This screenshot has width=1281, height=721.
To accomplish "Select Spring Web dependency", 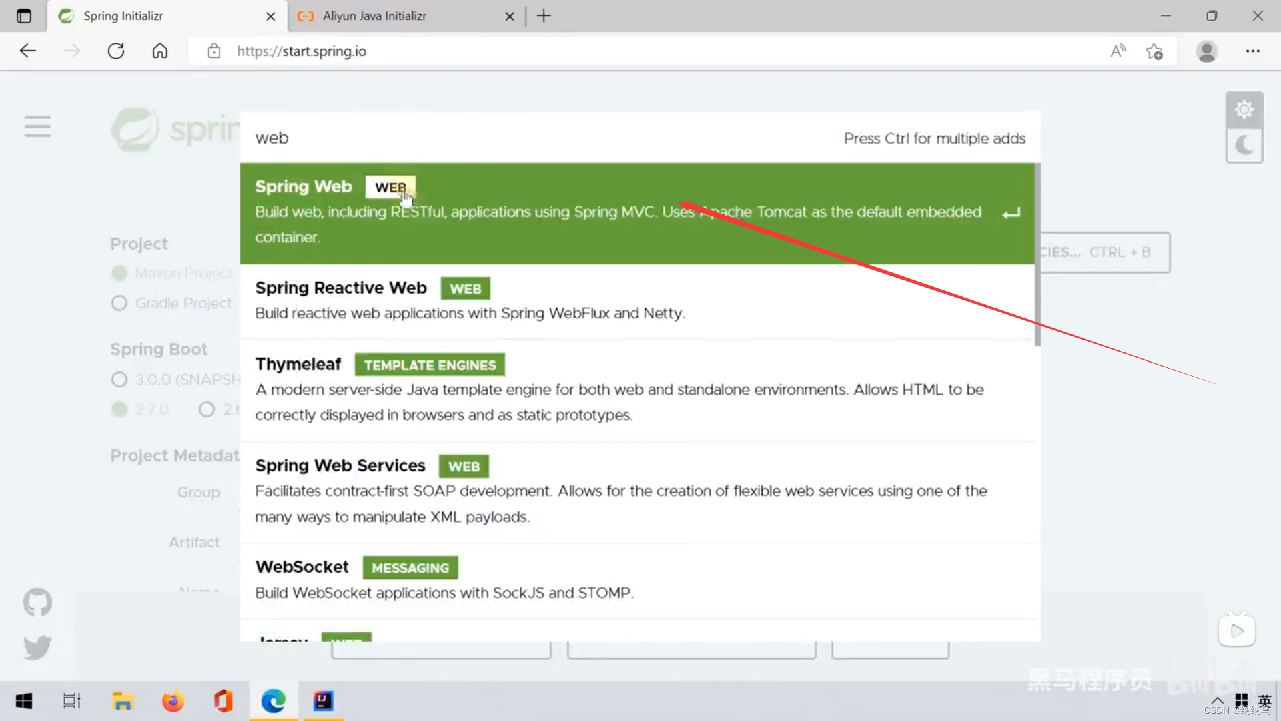I will pos(637,213).
